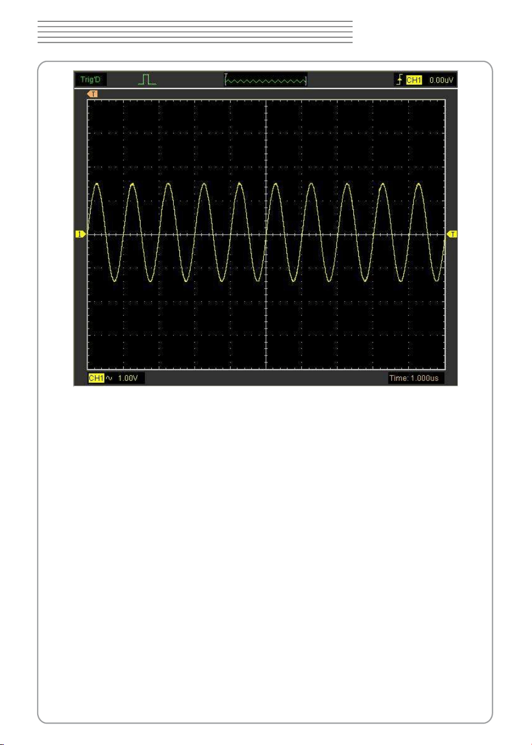Click the pulse waveform icon beside Trig'D
The image size is (532, 745).
tap(147, 79)
